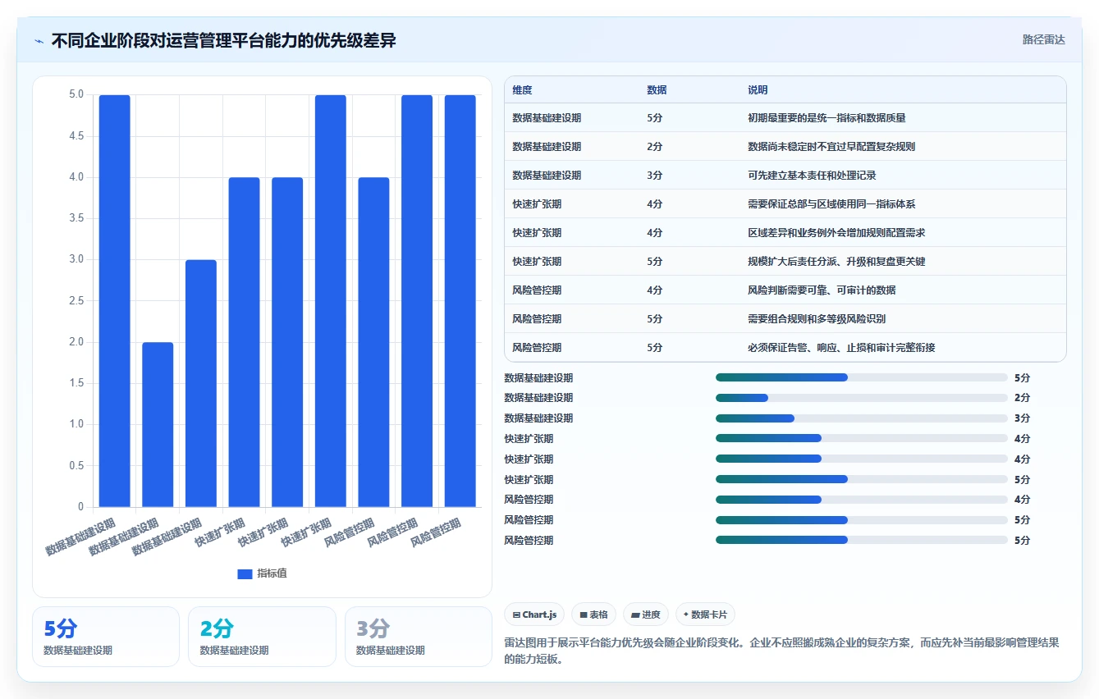Click the 5.0 label on the chart y-axis
The height and width of the screenshot is (699, 1099).
[76, 95]
